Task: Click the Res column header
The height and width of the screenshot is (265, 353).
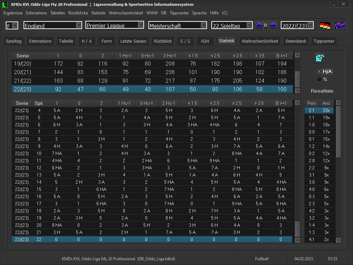Action: coord(312,103)
